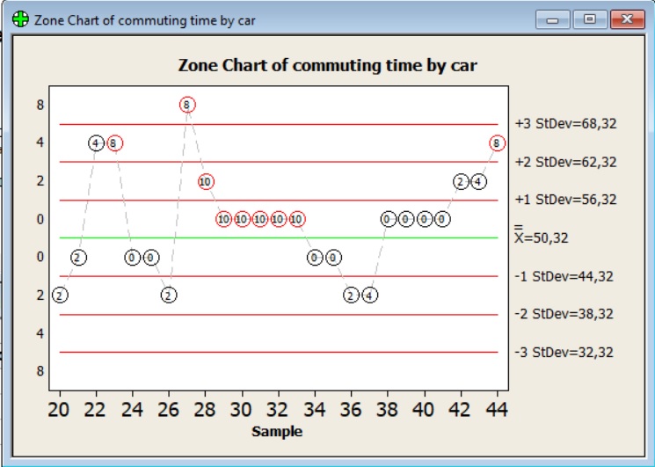The image size is (655, 467).
Task: Select the red point 10 at sample 28
Action: pyautogui.click(x=206, y=181)
